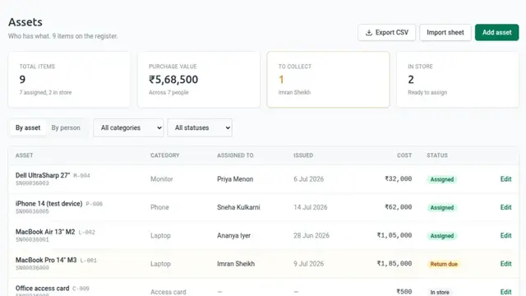The image size is (526, 296).
Task: Click the 9 Jul 2026 issued date
Action: tap(309, 264)
